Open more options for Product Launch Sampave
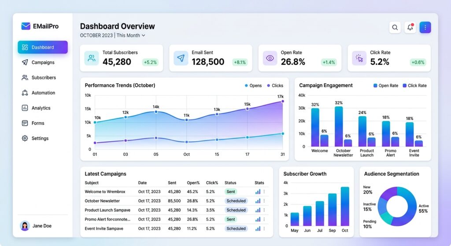 click(x=264, y=210)
